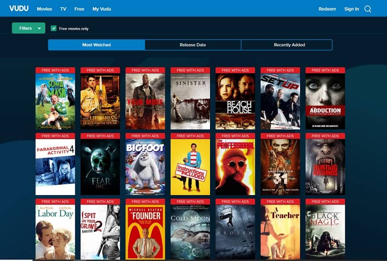Open the Set Up movie poster
The image size is (387, 261).
click(280, 102)
